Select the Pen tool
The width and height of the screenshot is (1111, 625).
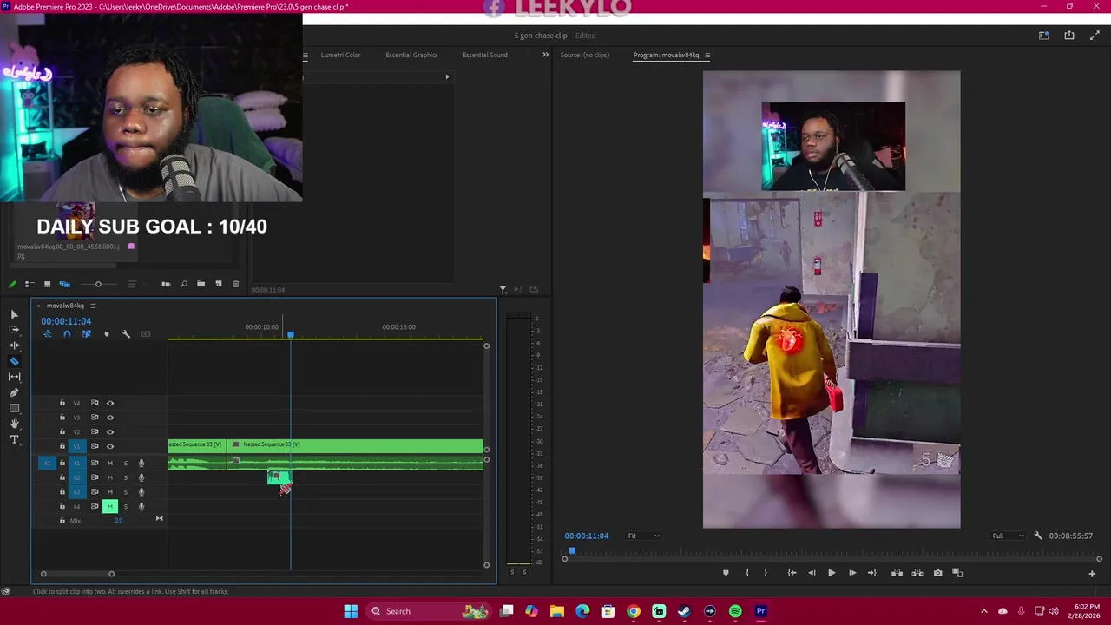click(14, 392)
